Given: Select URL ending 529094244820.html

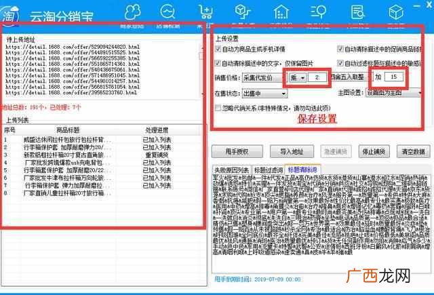Looking at the screenshot, I should coord(73,47).
